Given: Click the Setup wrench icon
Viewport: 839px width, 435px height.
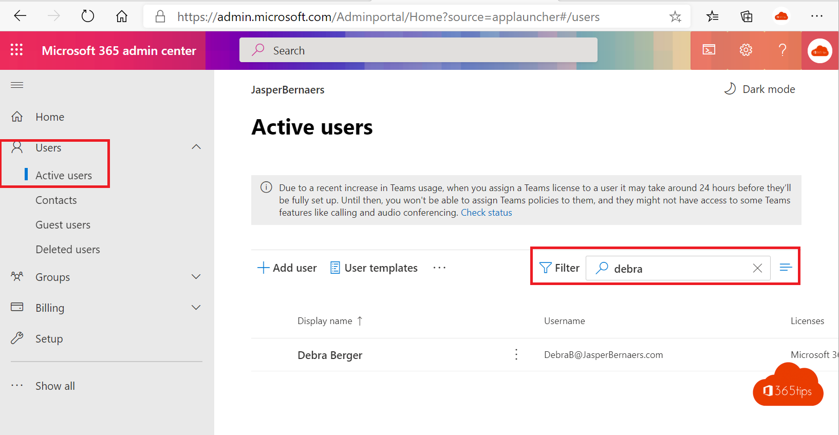Looking at the screenshot, I should point(17,338).
